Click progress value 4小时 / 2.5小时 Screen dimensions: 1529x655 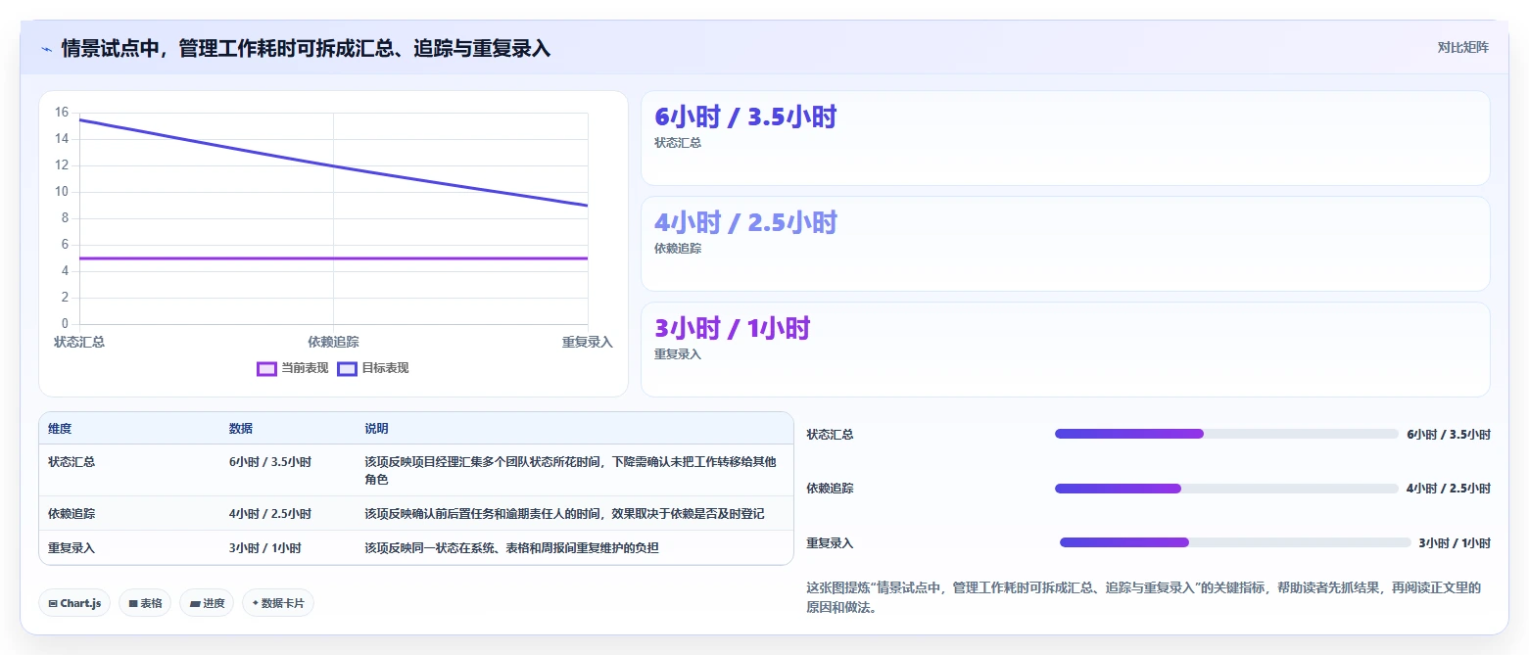[1449, 488]
